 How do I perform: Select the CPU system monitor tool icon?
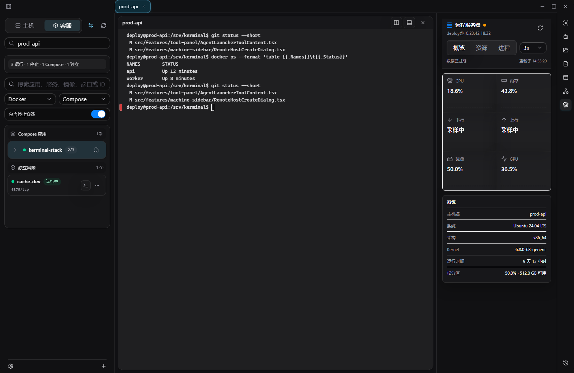coord(566,105)
